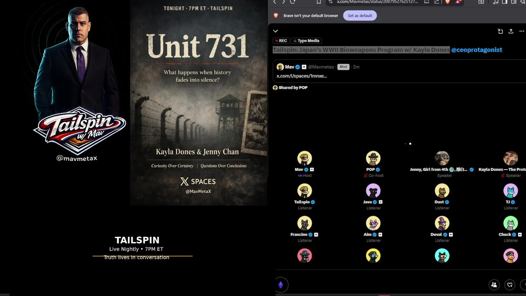Share the Space via the upload arrow icon

point(511,31)
